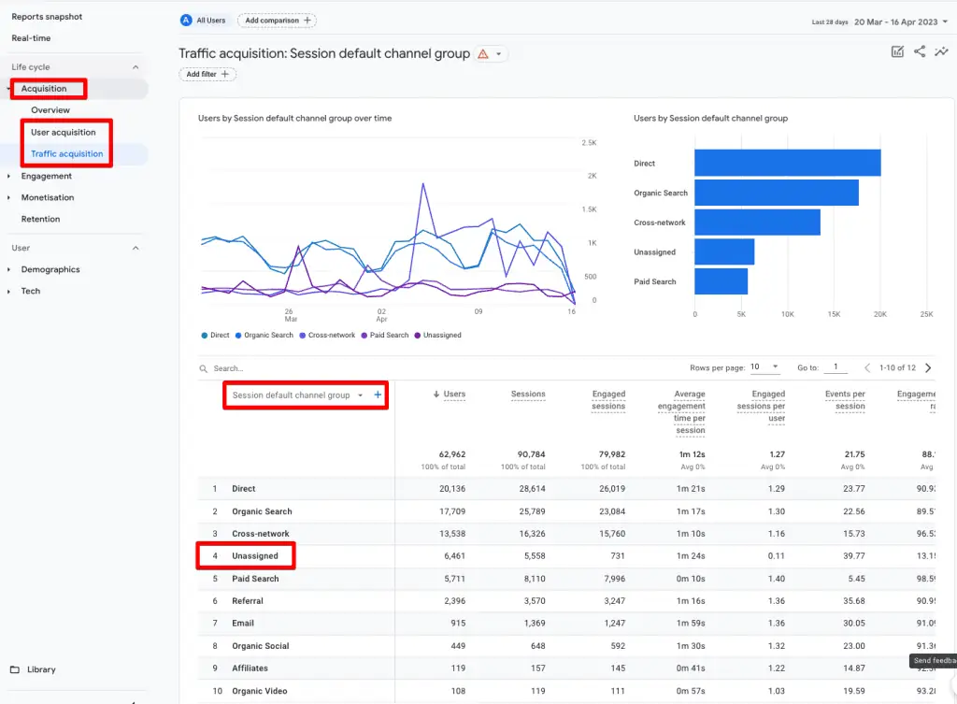Click the Share this report icon
The image size is (957, 704).
(920, 51)
